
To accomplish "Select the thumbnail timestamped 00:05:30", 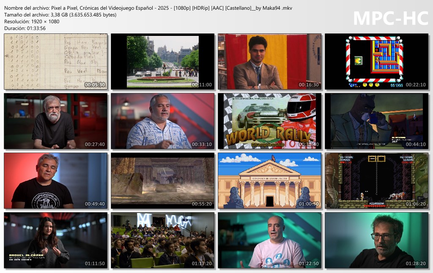I will [55, 62].
